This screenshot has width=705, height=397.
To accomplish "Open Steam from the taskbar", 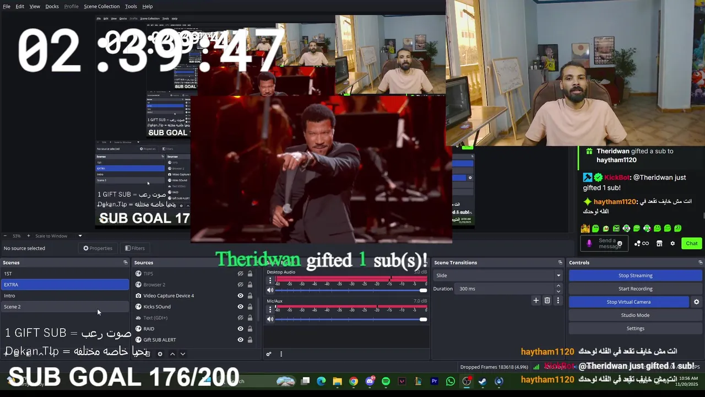I will [482, 381].
